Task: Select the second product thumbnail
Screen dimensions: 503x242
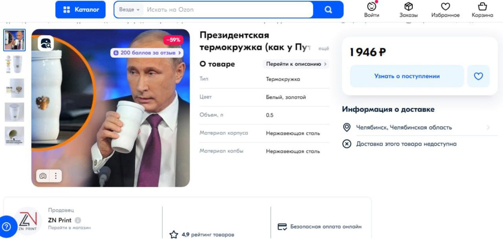Action: tap(15, 64)
